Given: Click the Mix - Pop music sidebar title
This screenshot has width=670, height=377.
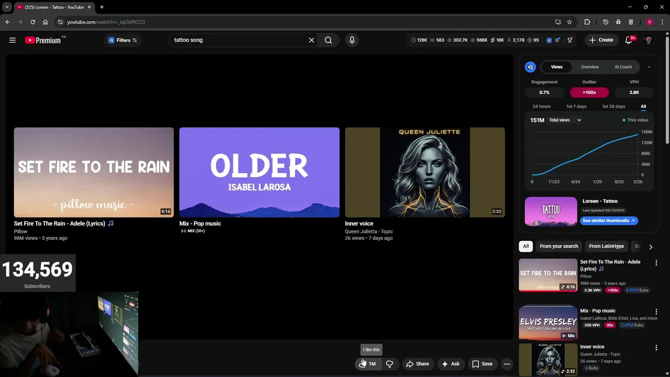Looking at the screenshot, I should (x=598, y=311).
